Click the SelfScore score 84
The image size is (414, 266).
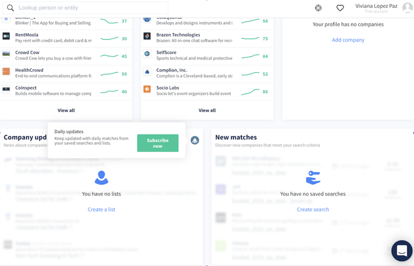pyautogui.click(x=265, y=56)
